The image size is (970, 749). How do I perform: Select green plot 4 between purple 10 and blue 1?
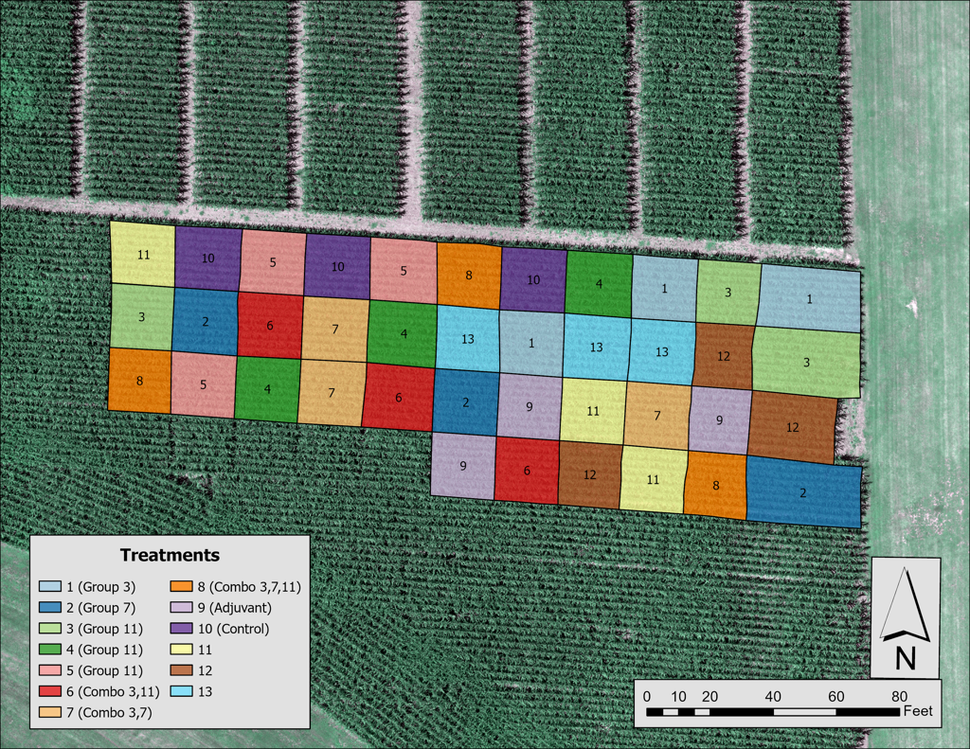point(599,284)
